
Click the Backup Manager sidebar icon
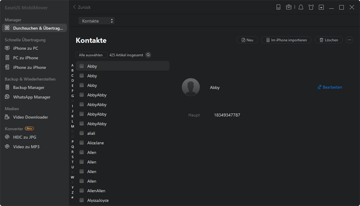(x=7, y=87)
